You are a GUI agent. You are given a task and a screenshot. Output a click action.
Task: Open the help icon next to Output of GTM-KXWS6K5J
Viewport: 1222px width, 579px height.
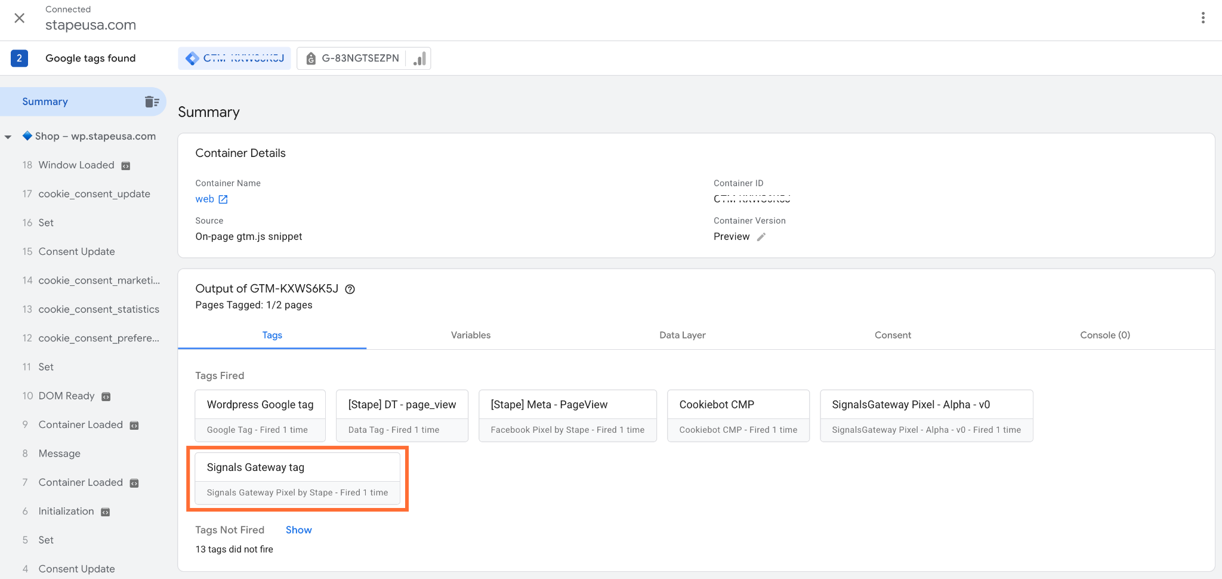[350, 289]
